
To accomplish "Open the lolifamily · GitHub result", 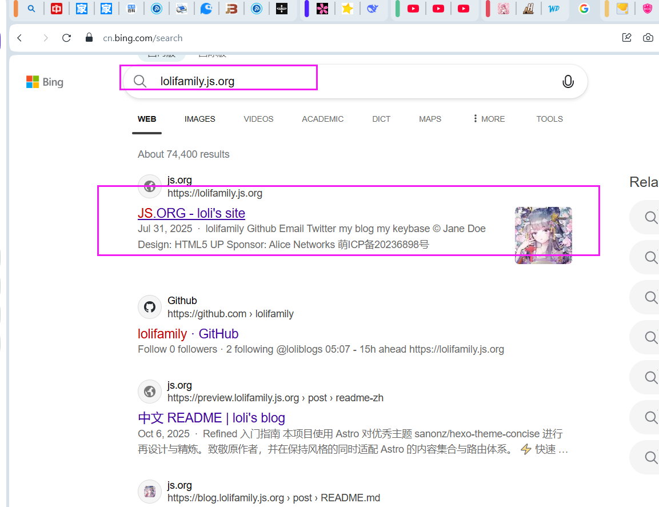I will [187, 334].
